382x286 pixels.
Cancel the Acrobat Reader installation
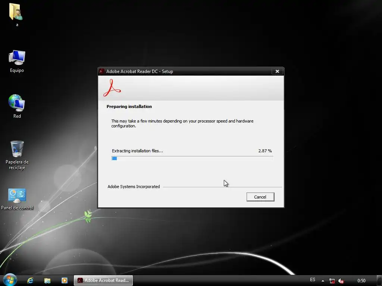coord(260,197)
